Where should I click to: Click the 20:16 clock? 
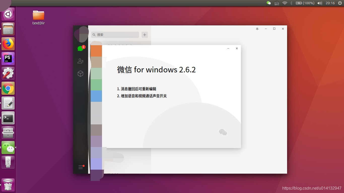(x=330, y=3)
